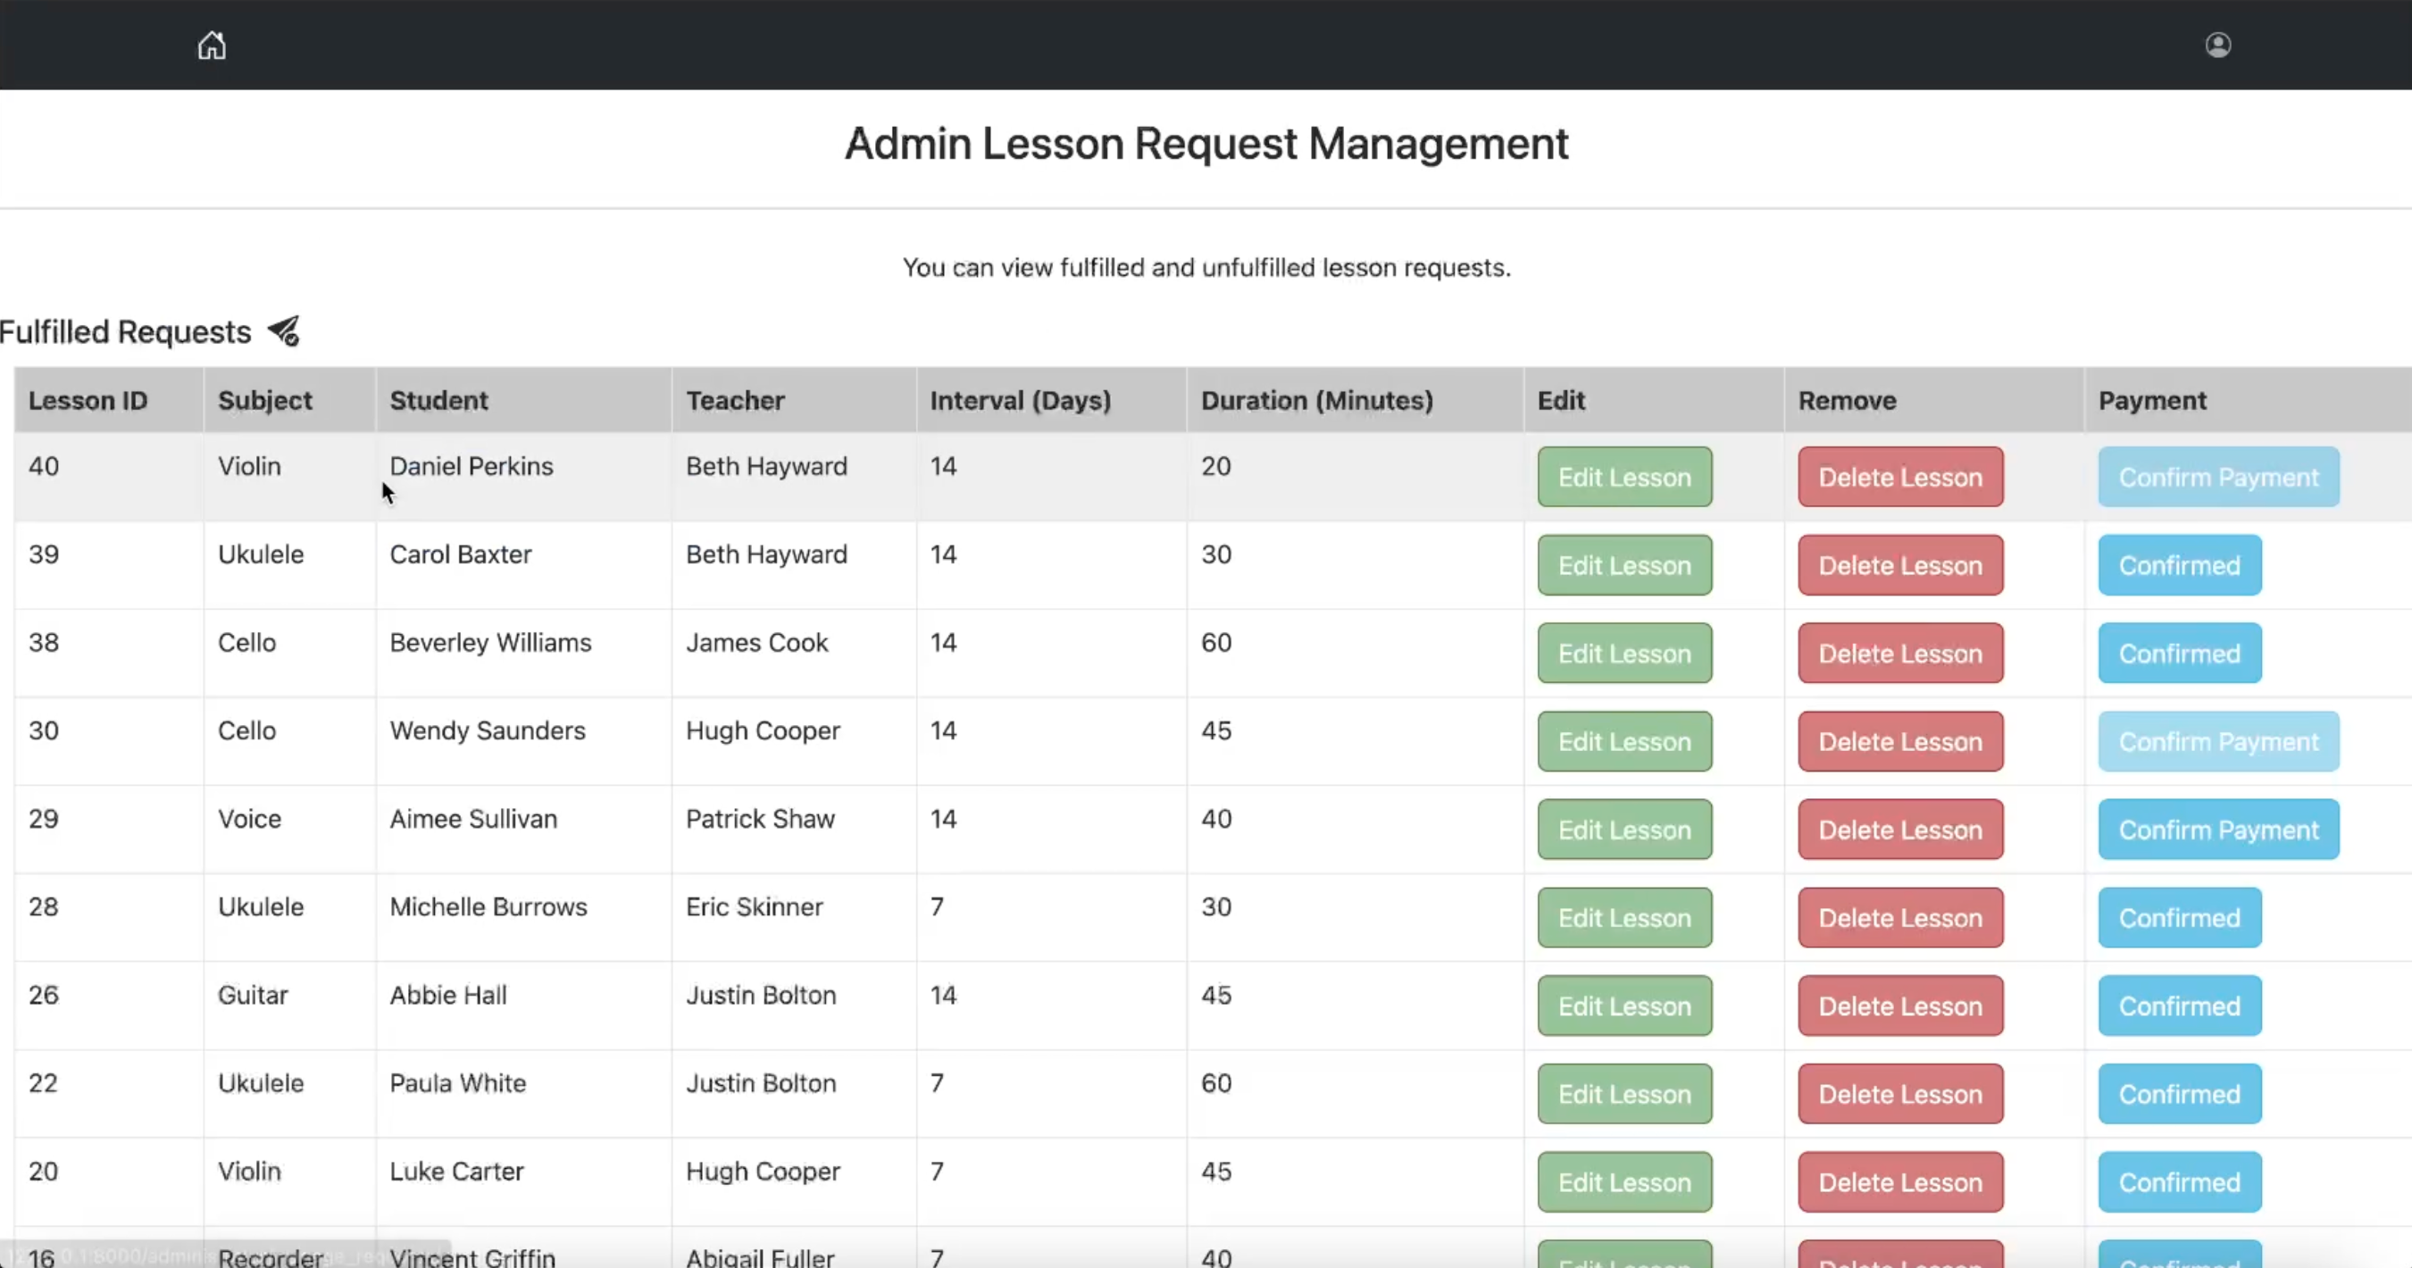Screen dimensions: 2412x1268
Task: Click Confirm Payment for lesson 40
Action: (2217, 478)
